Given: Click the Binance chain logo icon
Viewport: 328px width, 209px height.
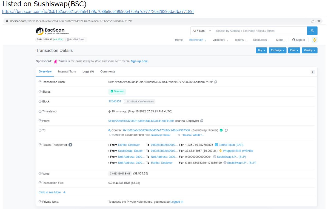Looking at the screenshot, I should (314, 40).
